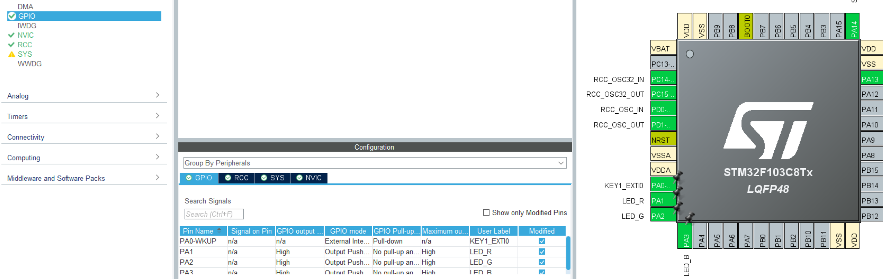Open WWDG peripheral settings

pos(30,64)
